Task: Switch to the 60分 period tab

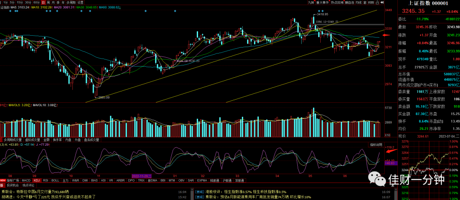Action: click(36, 3)
